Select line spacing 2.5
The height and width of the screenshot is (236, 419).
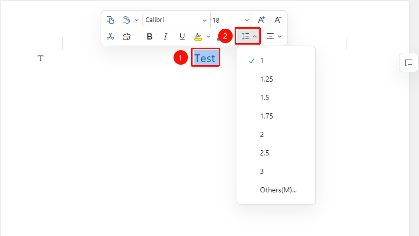pos(276,153)
